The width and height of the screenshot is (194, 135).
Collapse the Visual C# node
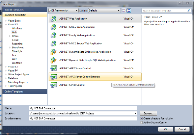point(6,25)
